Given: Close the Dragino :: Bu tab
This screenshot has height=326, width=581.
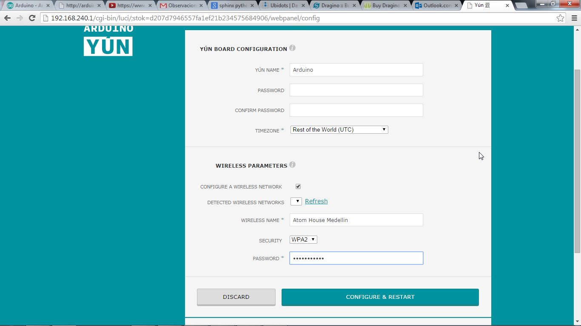Looking at the screenshot, I should click(355, 6).
